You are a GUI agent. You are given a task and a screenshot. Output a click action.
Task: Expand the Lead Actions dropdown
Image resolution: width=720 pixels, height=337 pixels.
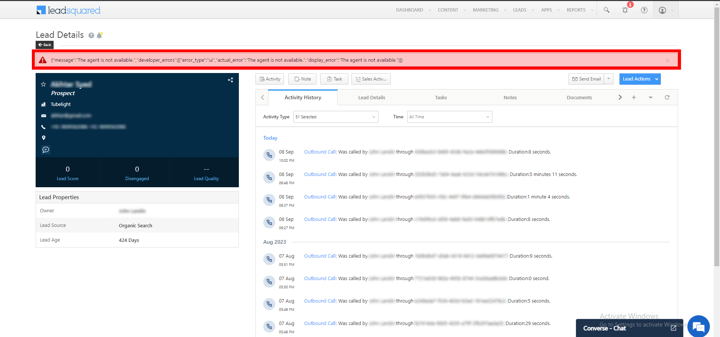coord(656,79)
